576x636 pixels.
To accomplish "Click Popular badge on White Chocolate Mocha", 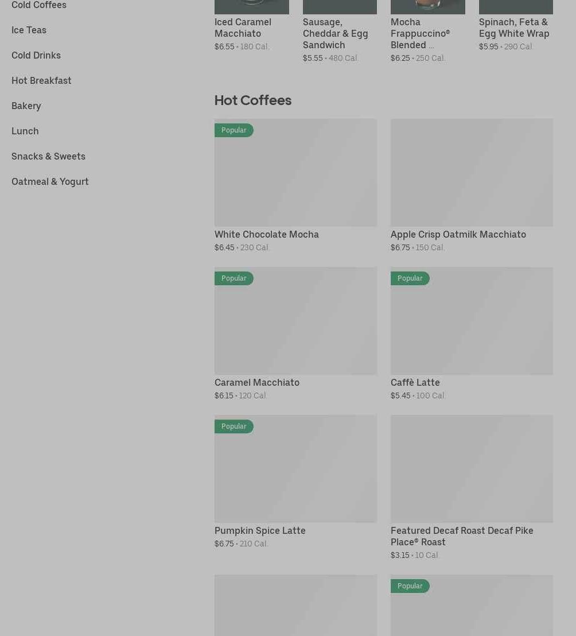I will click(x=234, y=130).
